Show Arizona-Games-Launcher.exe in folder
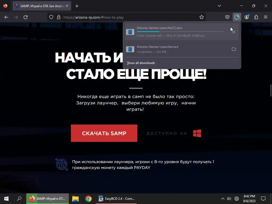The width and height of the screenshot is (272, 204). pos(234,49)
